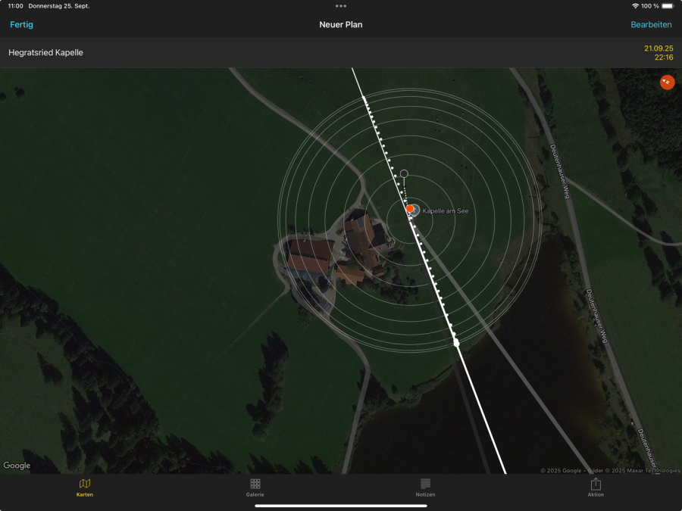Tap the orange compass icon on map
Screen dimensions: 682x511
pyautogui.click(x=667, y=82)
